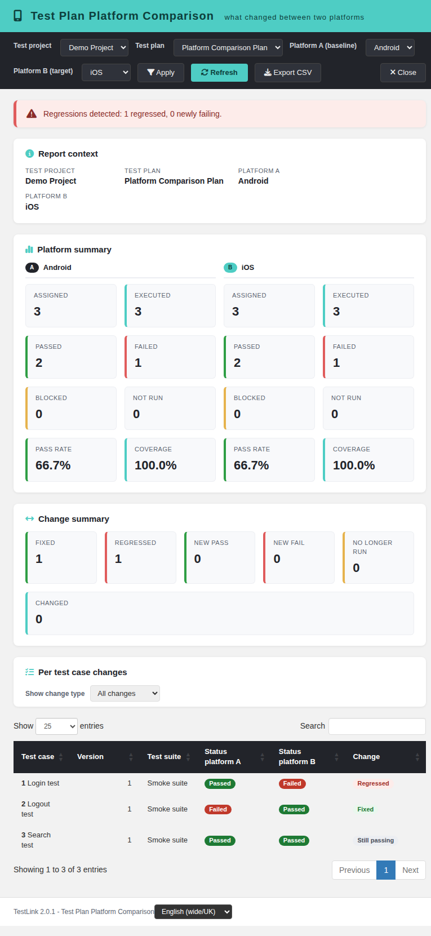This screenshot has width=431, height=936.
Task: Click the NEW FAIL summary card
Action: pos(299,557)
